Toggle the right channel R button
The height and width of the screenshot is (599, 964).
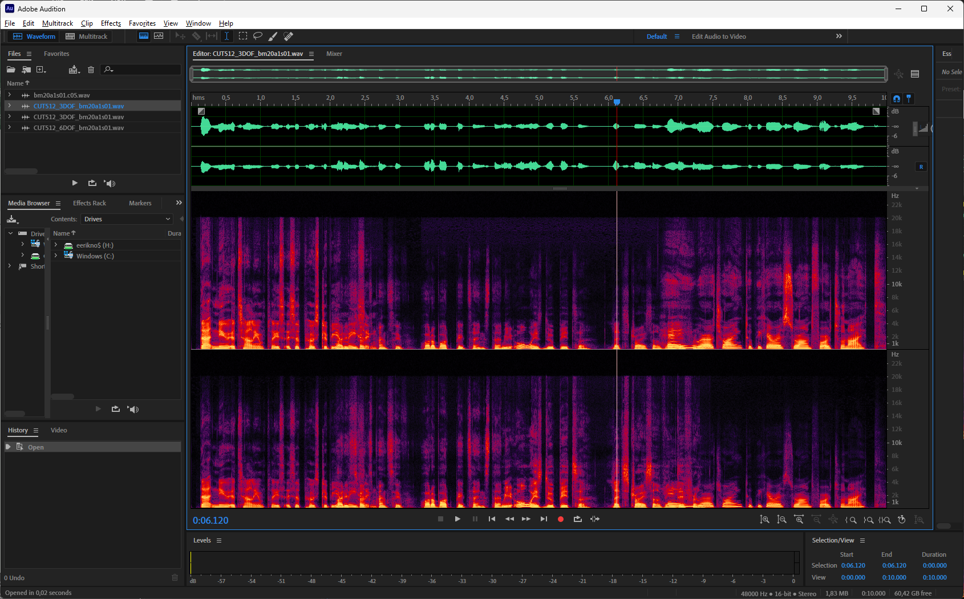(x=921, y=167)
